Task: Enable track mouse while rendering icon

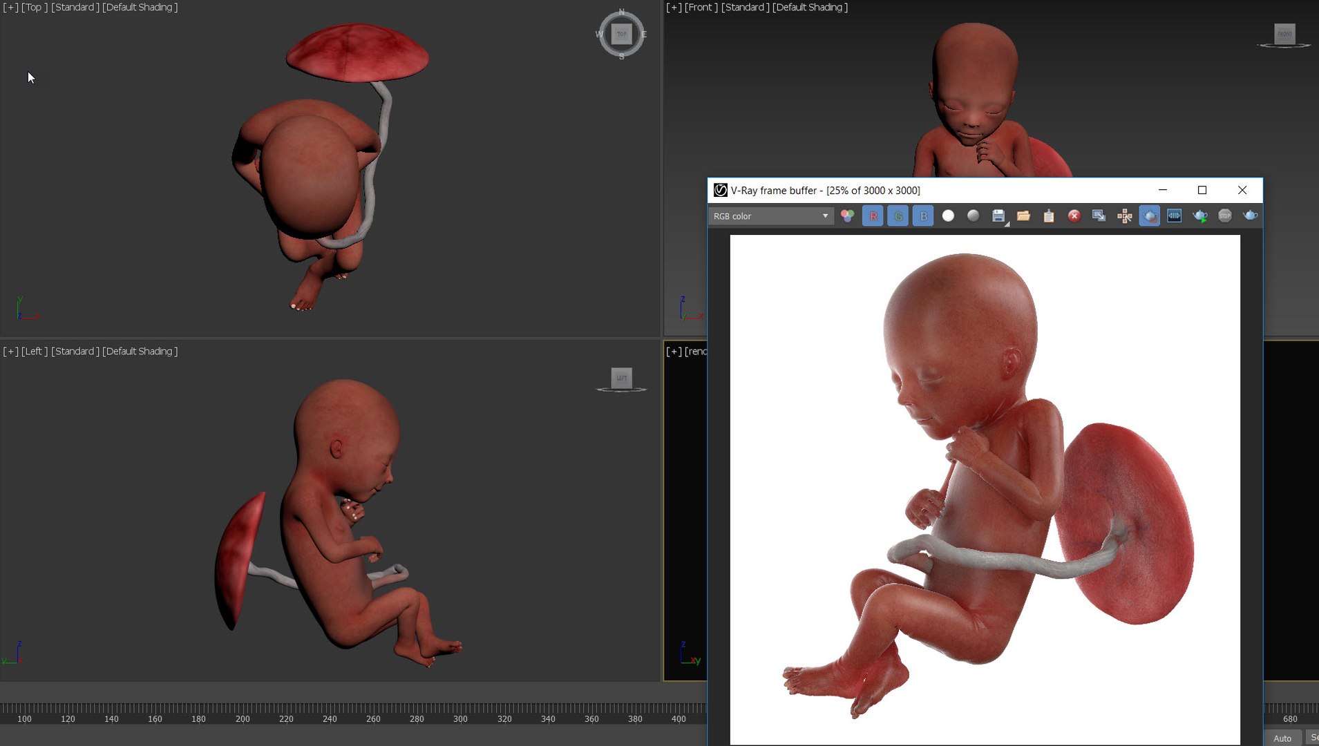Action: click(x=1124, y=216)
